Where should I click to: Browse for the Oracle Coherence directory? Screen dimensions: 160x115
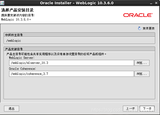click(142, 74)
